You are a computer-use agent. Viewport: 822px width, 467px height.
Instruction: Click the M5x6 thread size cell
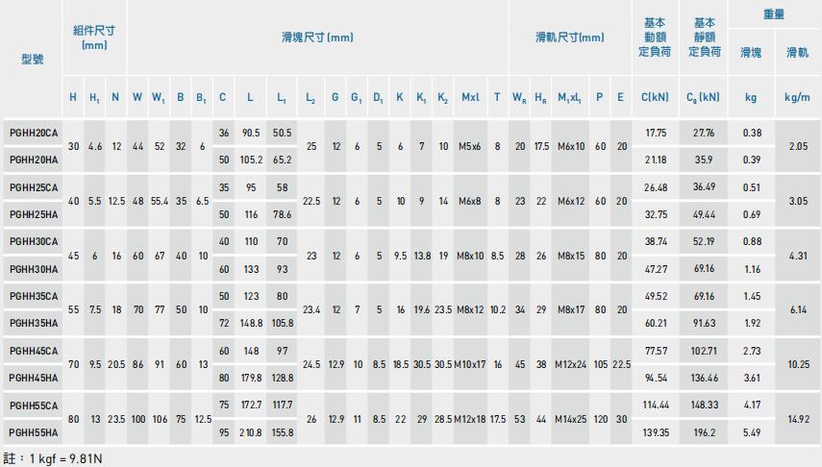tap(471, 146)
